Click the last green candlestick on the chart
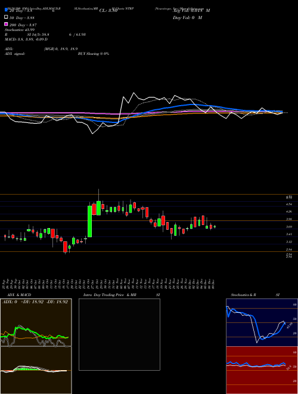This screenshot has width=298, height=394. tap(215, 227)
